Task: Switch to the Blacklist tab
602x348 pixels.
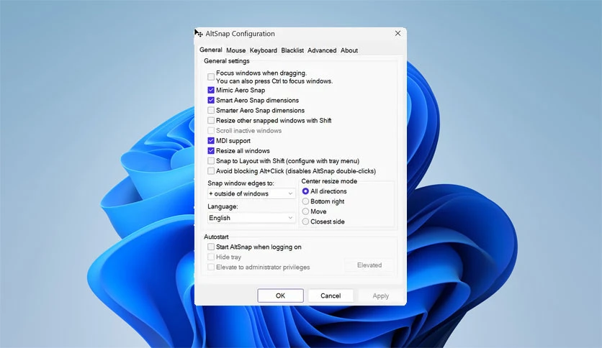Action: (292, 50)
